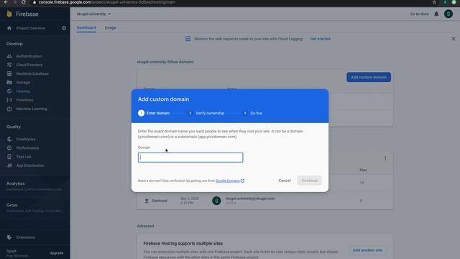Click browser forward arrow
This screenshot has height=259, width=460.
(14, 2)
